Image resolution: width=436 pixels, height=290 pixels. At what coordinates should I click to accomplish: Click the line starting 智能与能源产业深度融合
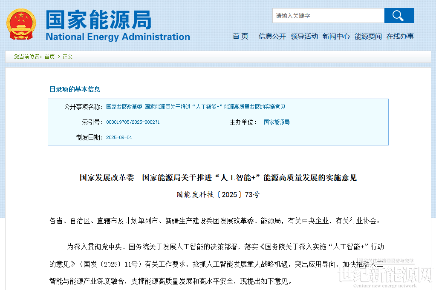point(171,281)
